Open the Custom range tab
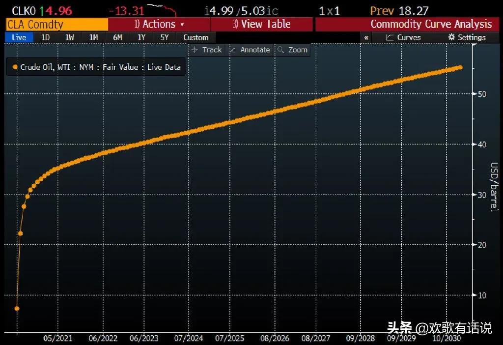 tap(196, 37)
